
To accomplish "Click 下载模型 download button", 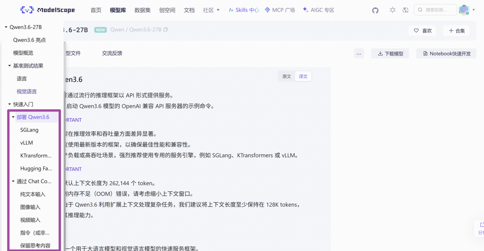I will click(x=390, y=54).
